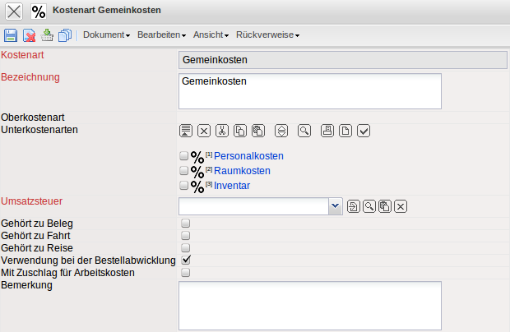Open the Bearbeiten menu
Screen dimensions: 510x332
click(x=161, y=35)
